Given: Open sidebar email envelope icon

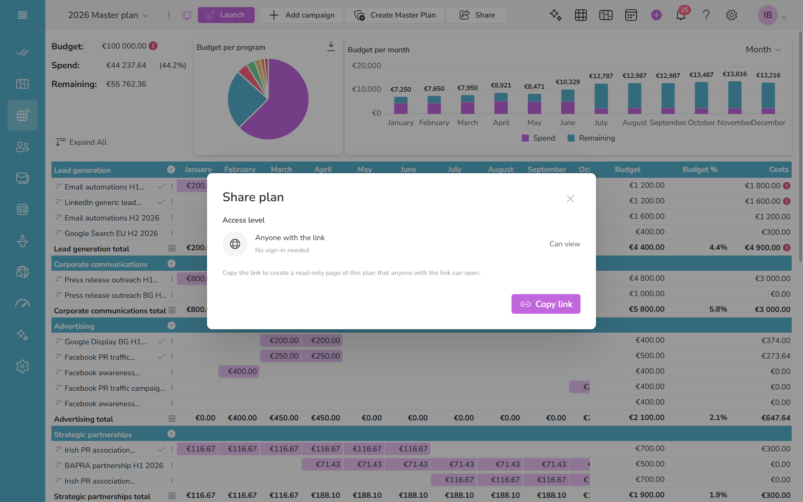Looking at the screenshot, I should (x=23, y=178).
